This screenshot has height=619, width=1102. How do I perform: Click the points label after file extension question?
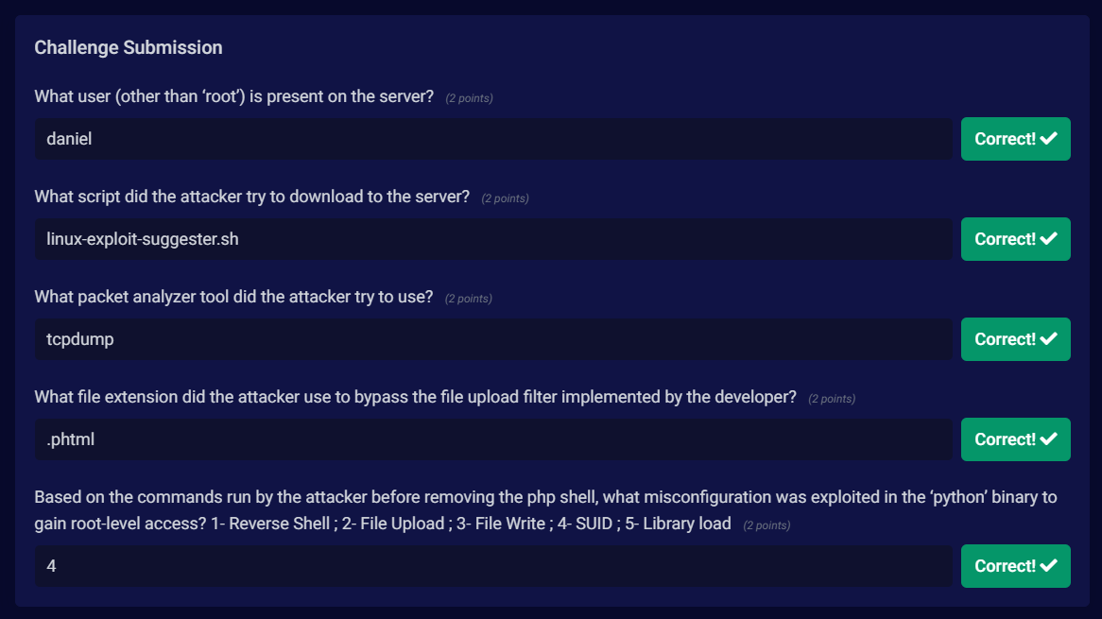pyautogui.click(x=832, y=399)
